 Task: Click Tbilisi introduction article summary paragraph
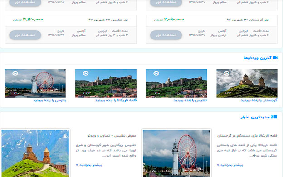(106, 150)
